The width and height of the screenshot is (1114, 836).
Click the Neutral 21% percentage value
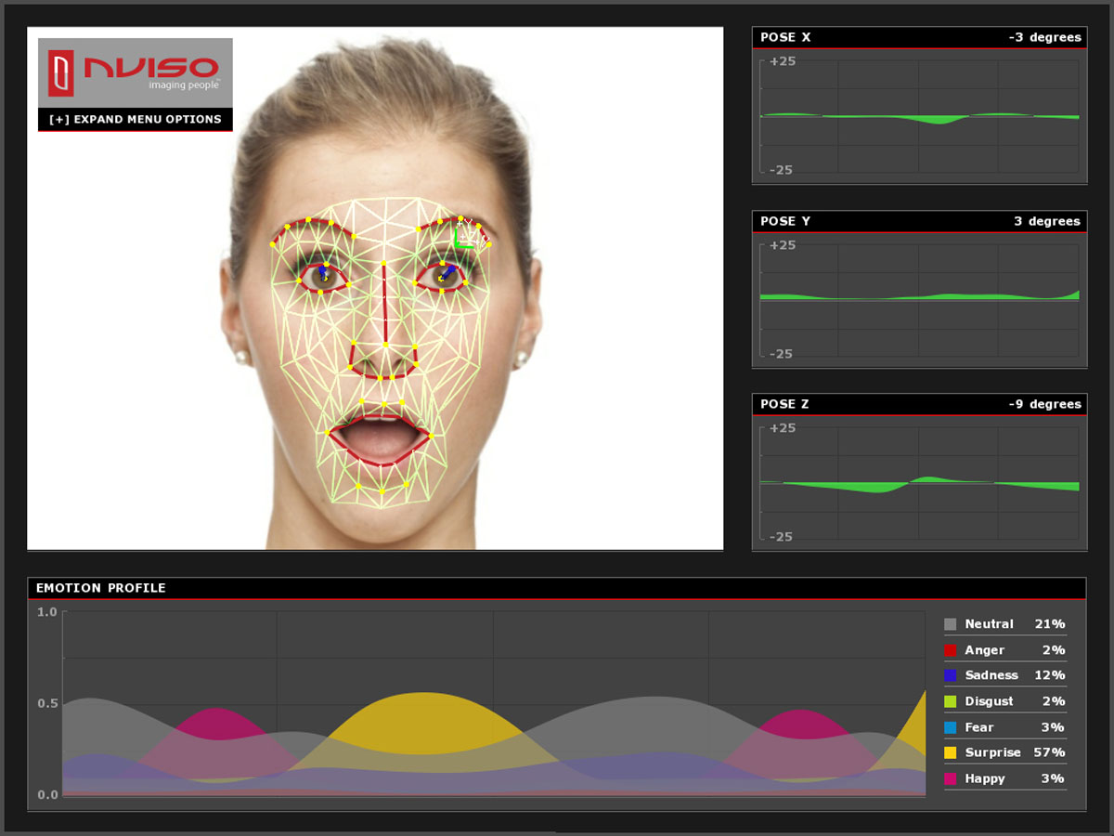1050,624
